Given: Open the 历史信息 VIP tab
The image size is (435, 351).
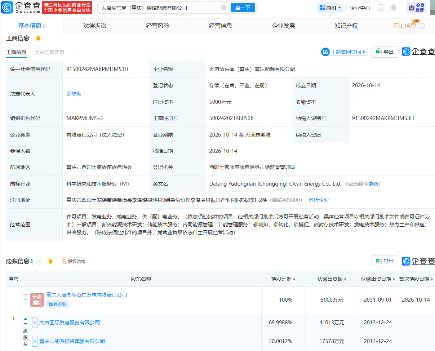Looking at the screenshot, I should coord(404,26).
